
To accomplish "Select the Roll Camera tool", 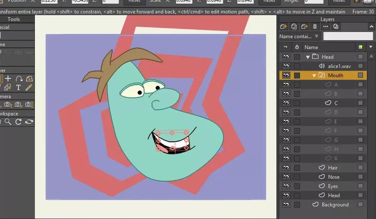I will coord(18,104).
